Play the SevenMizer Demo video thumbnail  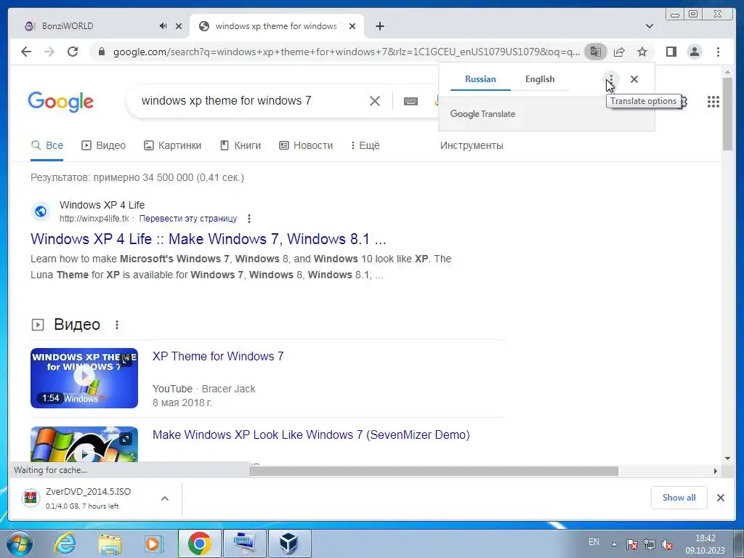click(84, 444)
